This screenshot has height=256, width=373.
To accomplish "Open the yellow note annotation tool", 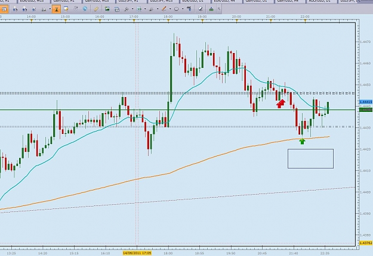I will pyautogui.click(x=66, y=10).
